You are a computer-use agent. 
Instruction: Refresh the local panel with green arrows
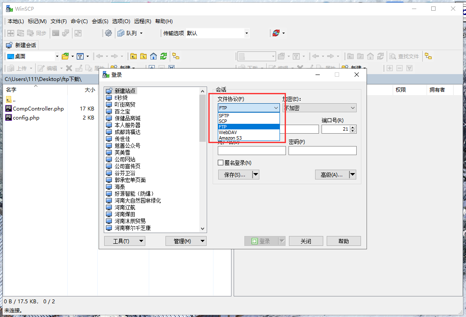[x=163, y=56]
